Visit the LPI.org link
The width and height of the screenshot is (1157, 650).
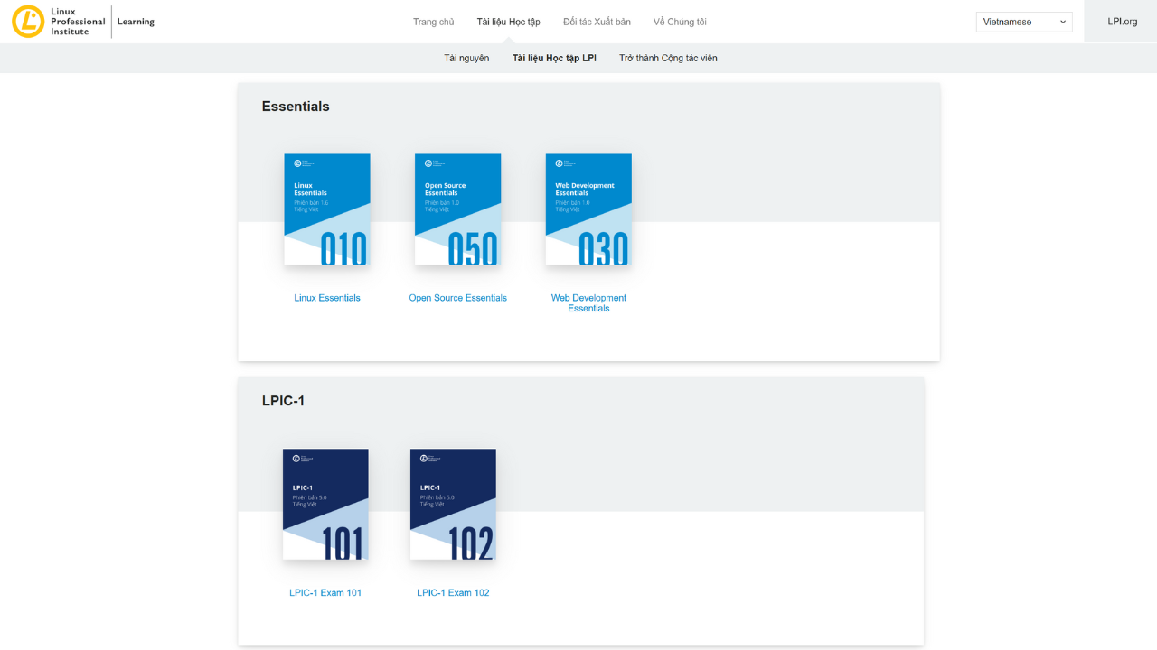tap(1123, 22)
